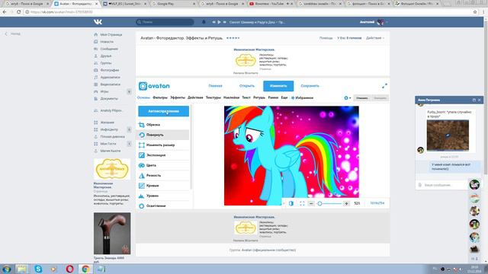Click the Помощь link in app header
Screen dimensions: 488x274
(x=326, y=38)
